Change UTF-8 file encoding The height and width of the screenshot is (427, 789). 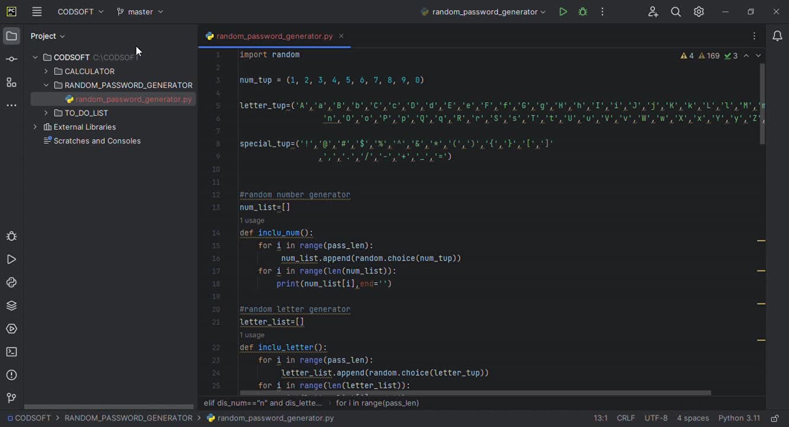[656, 418]
